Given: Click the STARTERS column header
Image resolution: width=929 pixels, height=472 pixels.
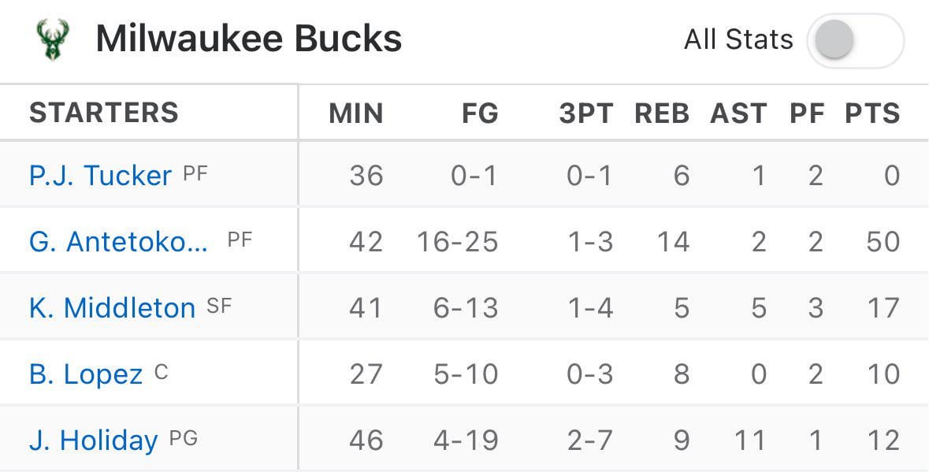Looking at the screenshot, I should pyautogui.click(x=104, y=113).
